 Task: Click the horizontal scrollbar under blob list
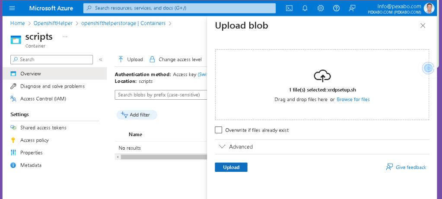[x=164, y=157]
